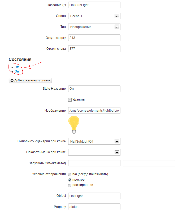Click the Object field containing HallLight
Image resolution: width=182 pixels, height=223 pixels.
coord(94,196)
